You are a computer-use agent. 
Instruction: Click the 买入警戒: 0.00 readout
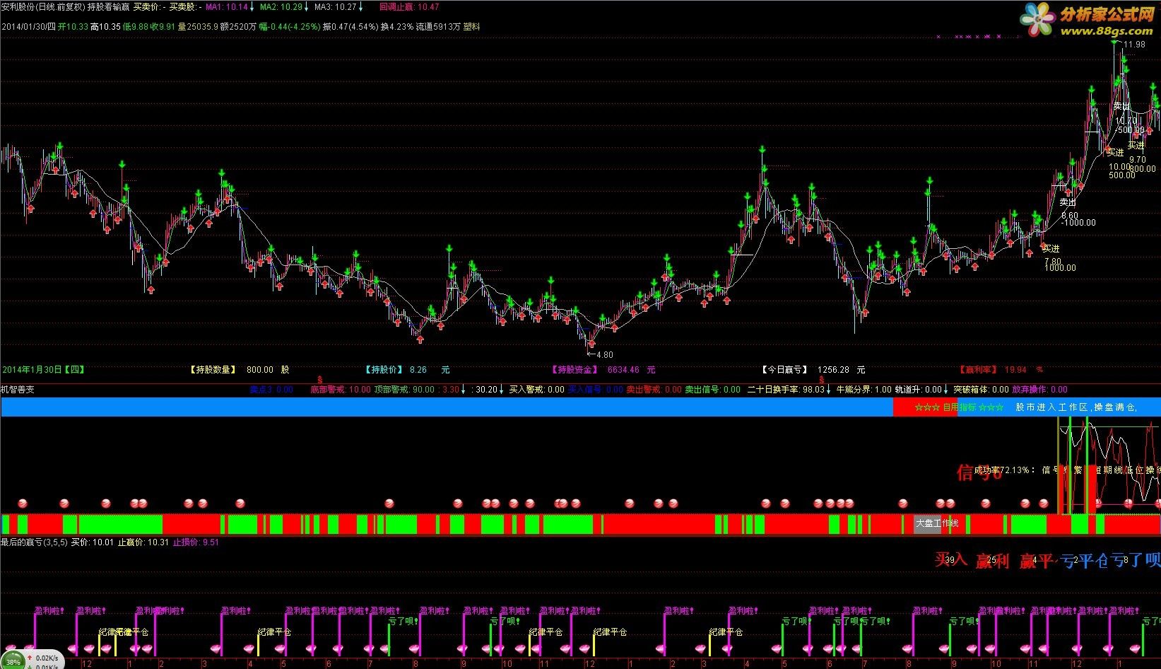pyautogui.click(x=537, y=390)
